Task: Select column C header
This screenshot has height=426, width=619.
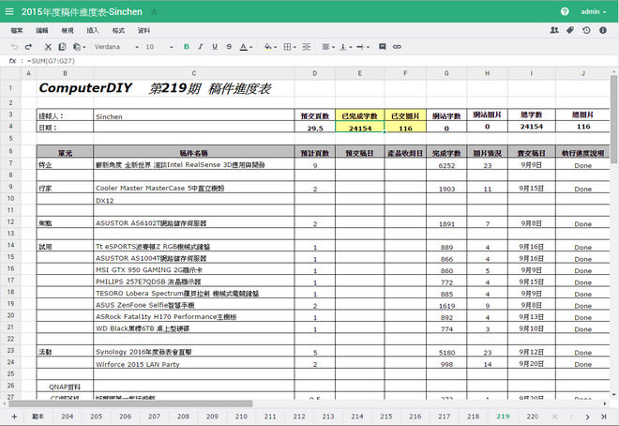Action: point(194,73)
